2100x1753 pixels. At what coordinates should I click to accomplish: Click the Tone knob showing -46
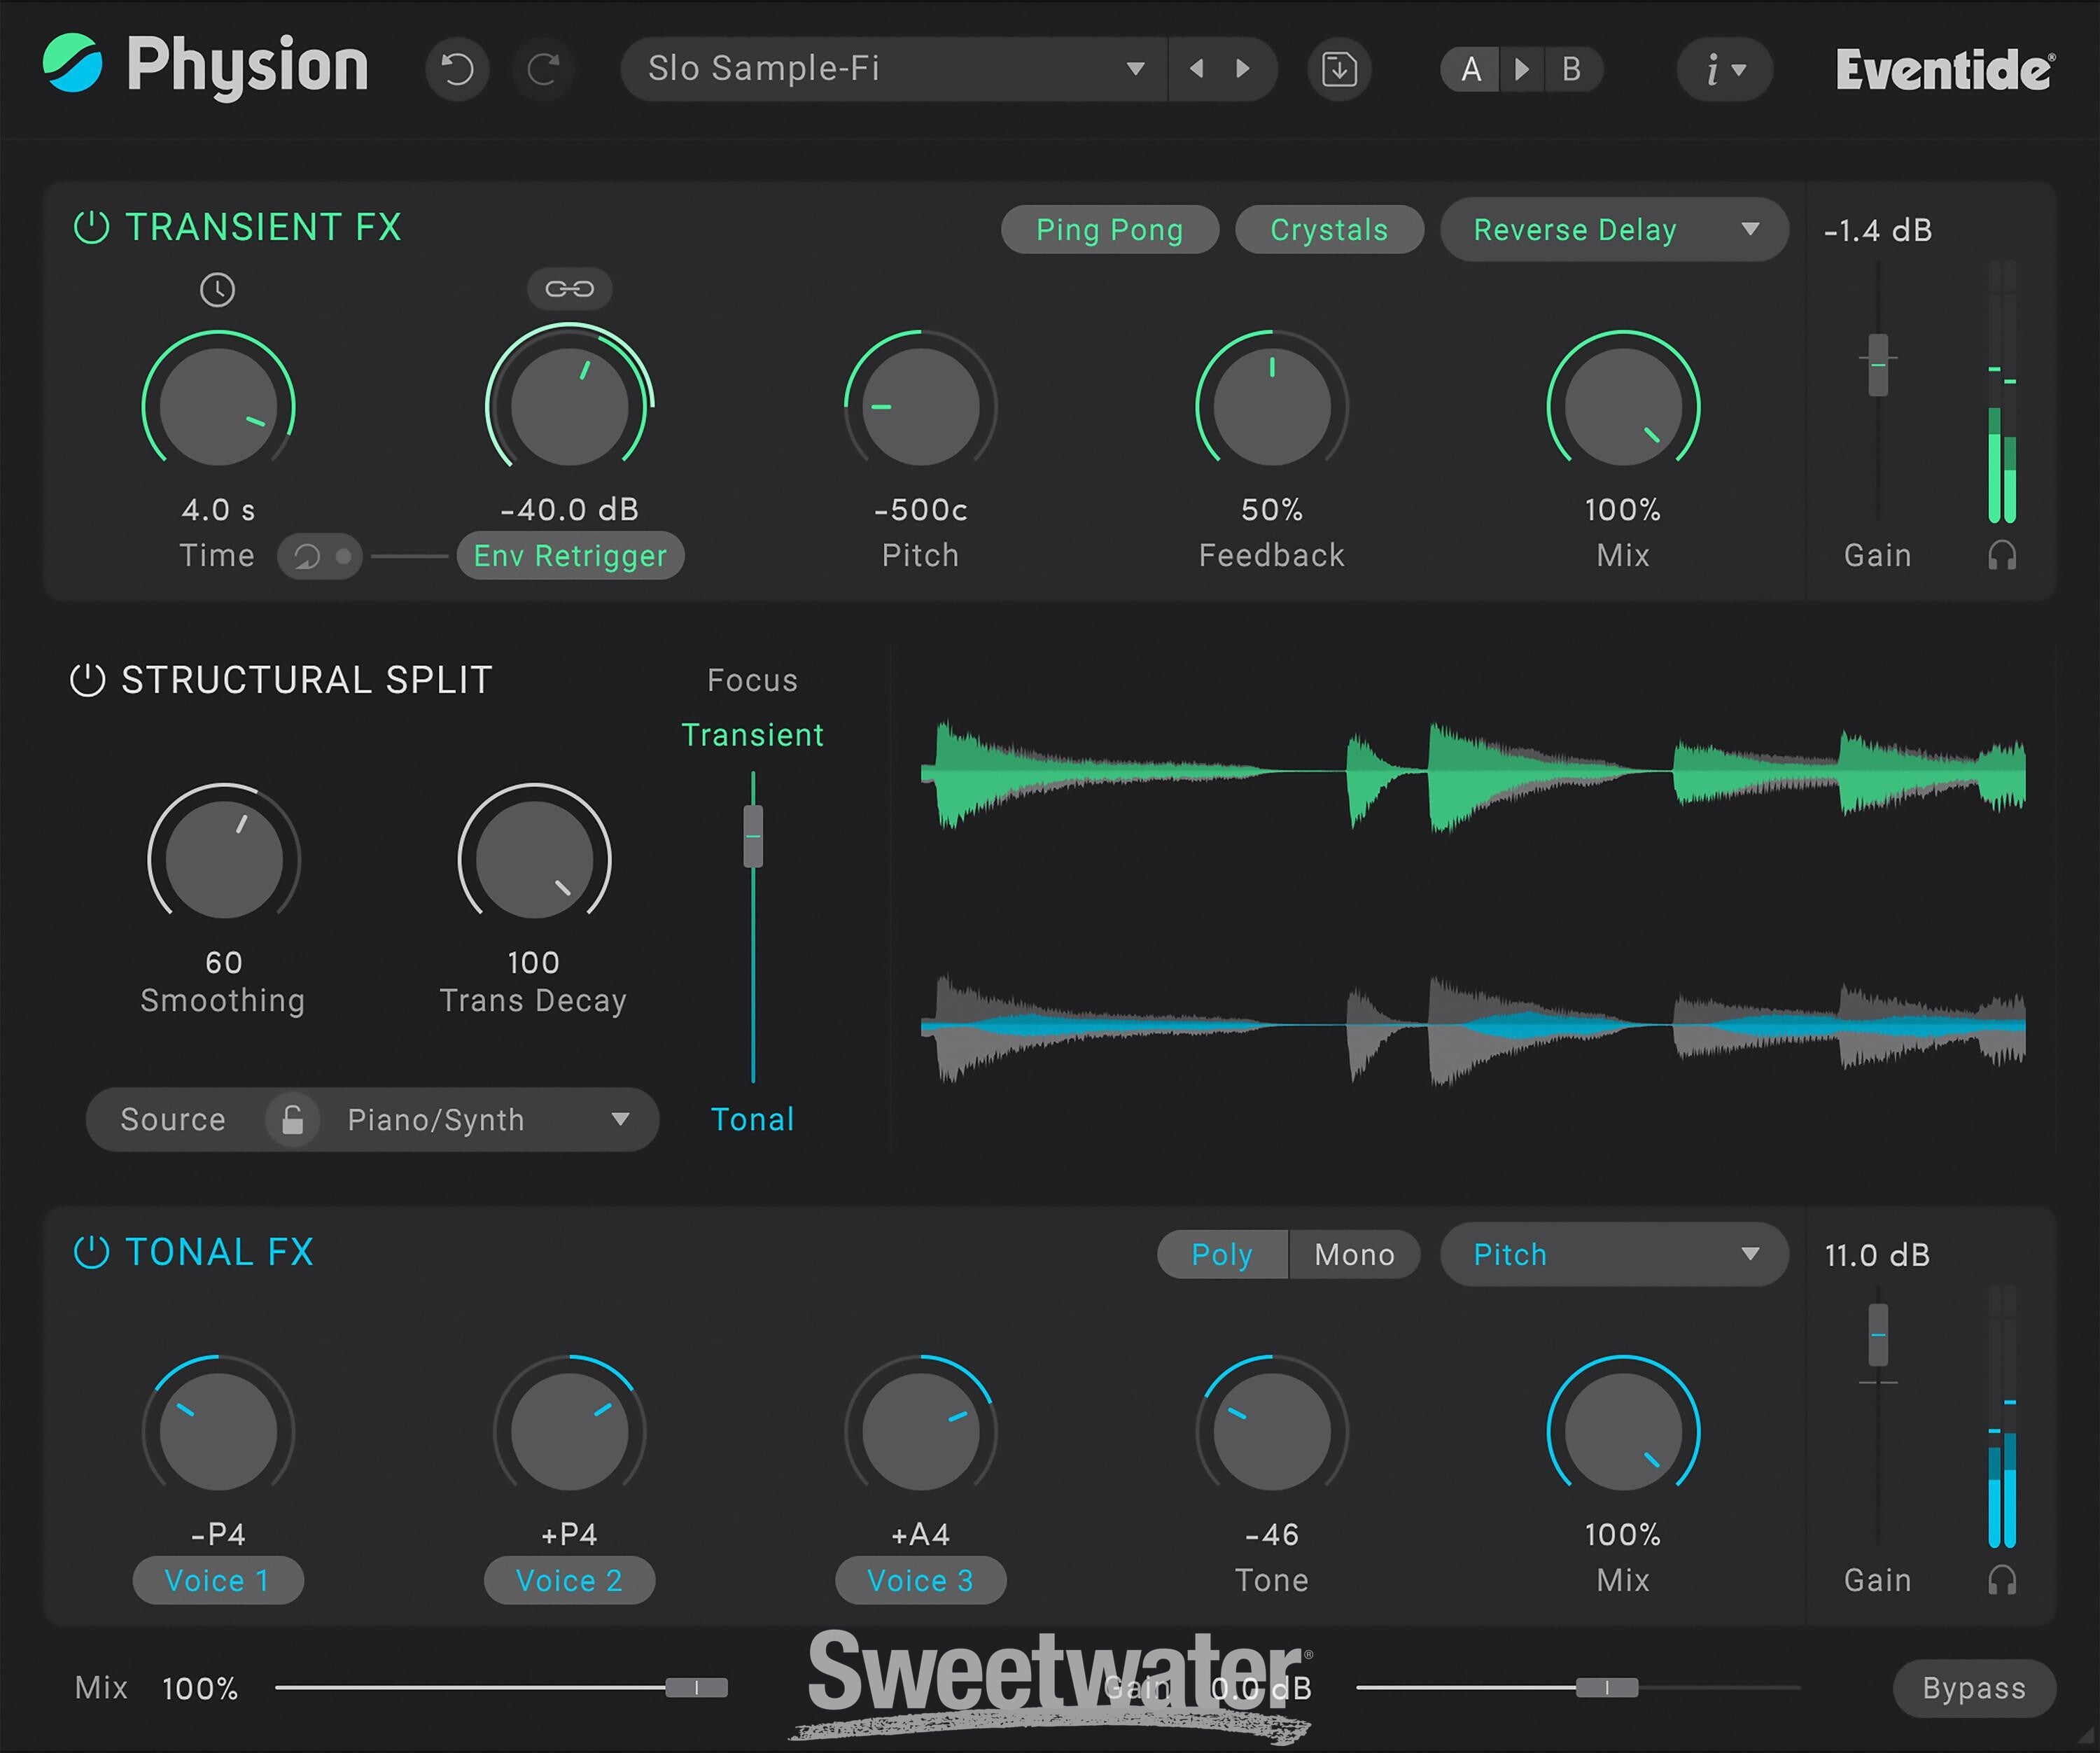pyautogui.click(x=1272, y=1431)
